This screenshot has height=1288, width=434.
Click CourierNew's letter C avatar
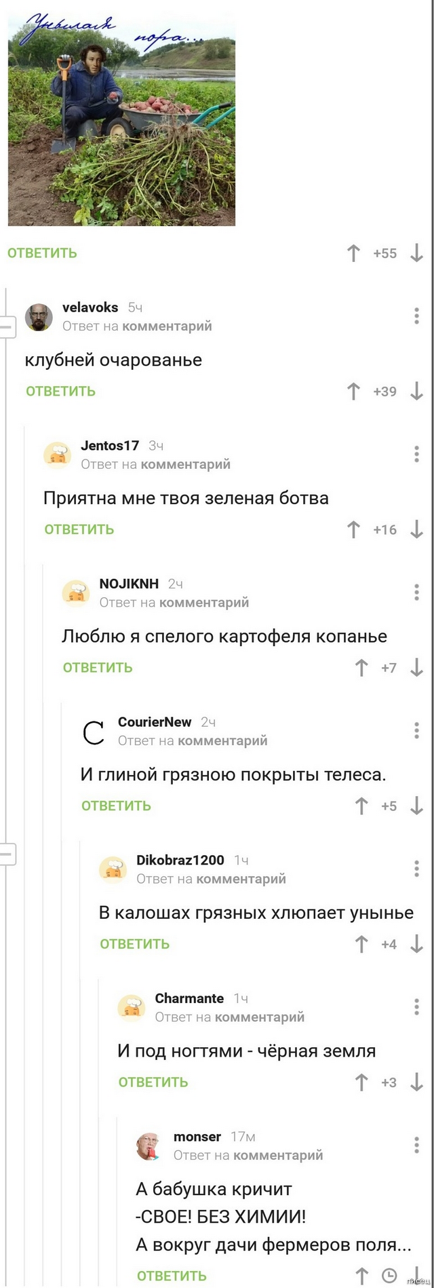94,732
